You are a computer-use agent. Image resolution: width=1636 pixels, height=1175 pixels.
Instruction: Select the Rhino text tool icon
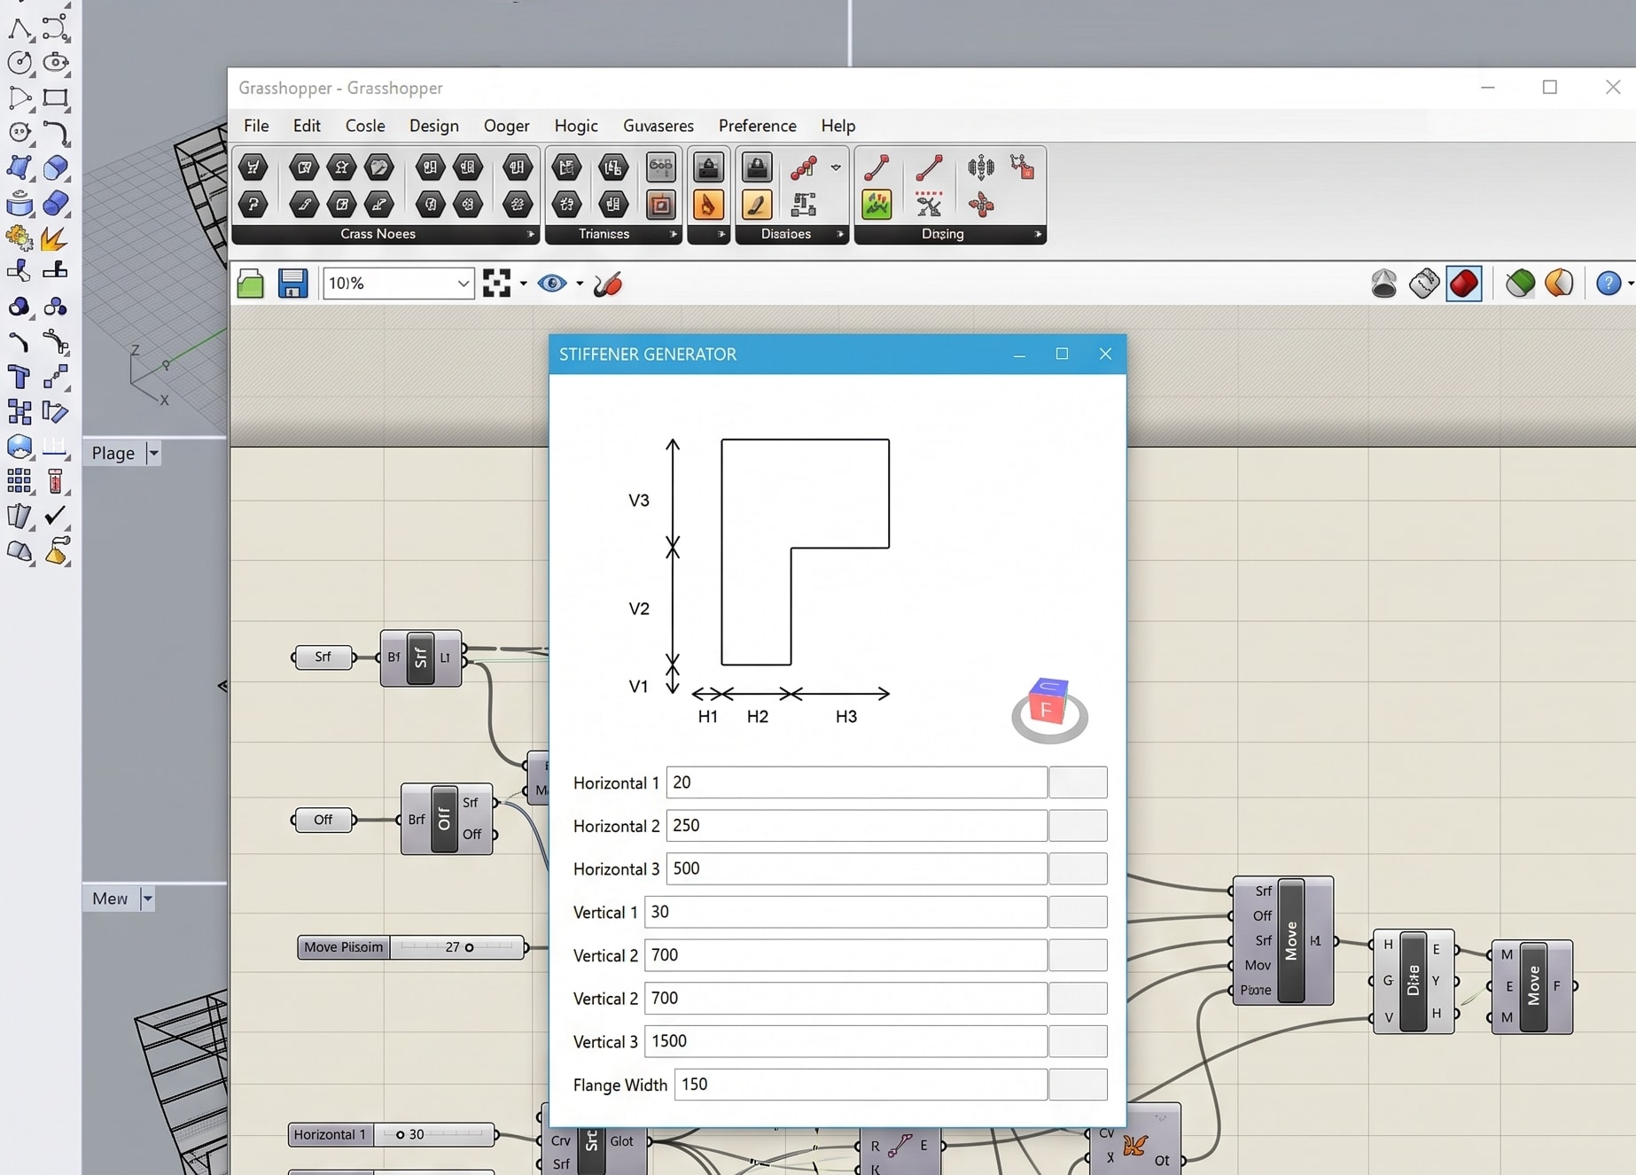click(19, 377)
